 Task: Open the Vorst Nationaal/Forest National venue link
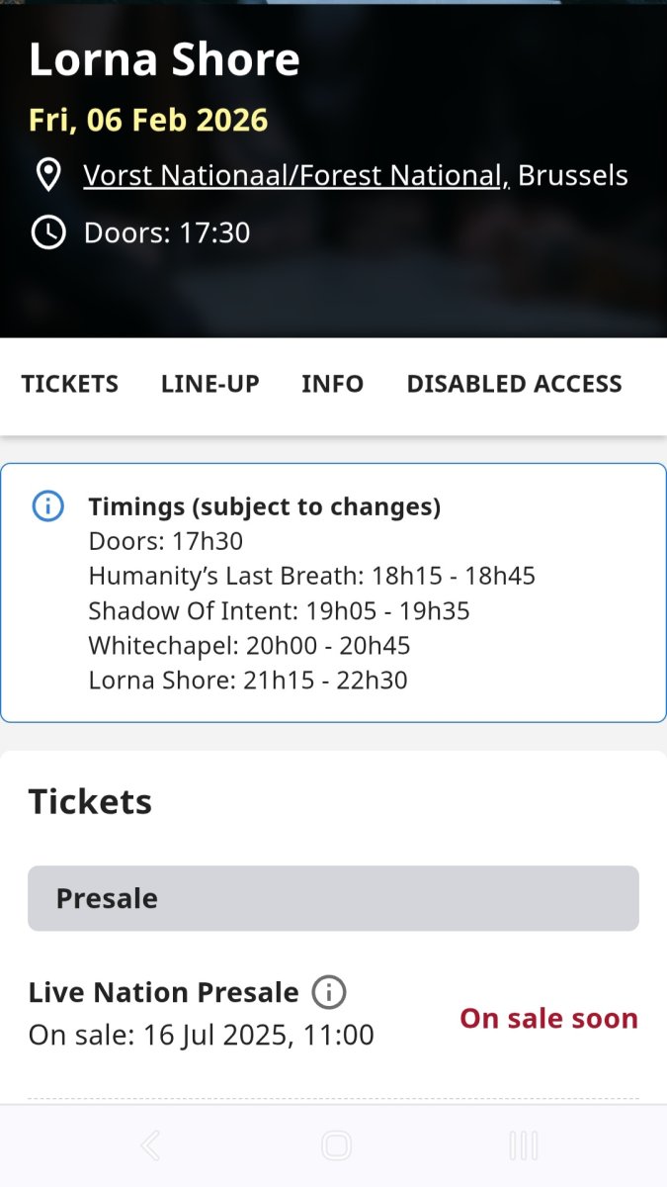(x=295, y=175)
